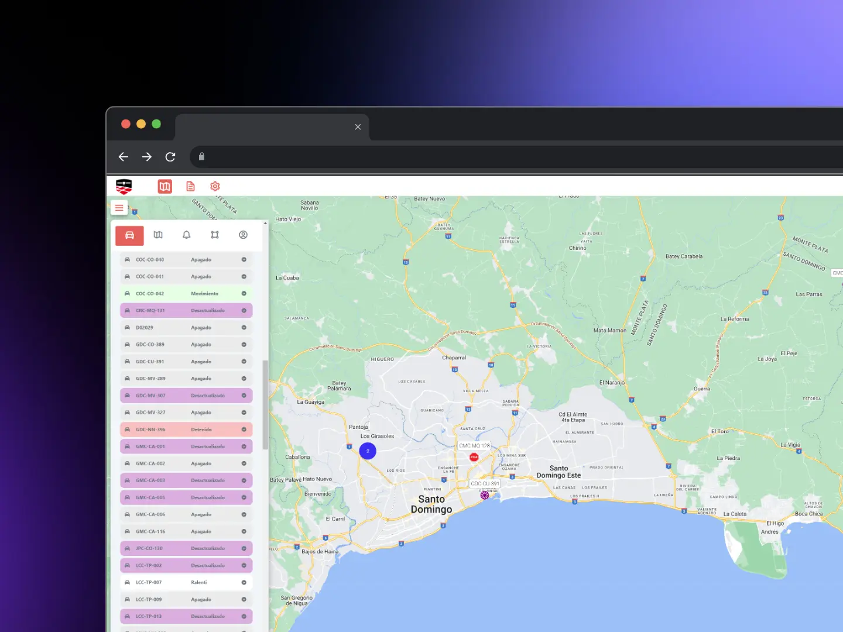Click car icon of GDC-NN-396 row
This screenshot has width=843, height=632.
(x=127, y=430)
